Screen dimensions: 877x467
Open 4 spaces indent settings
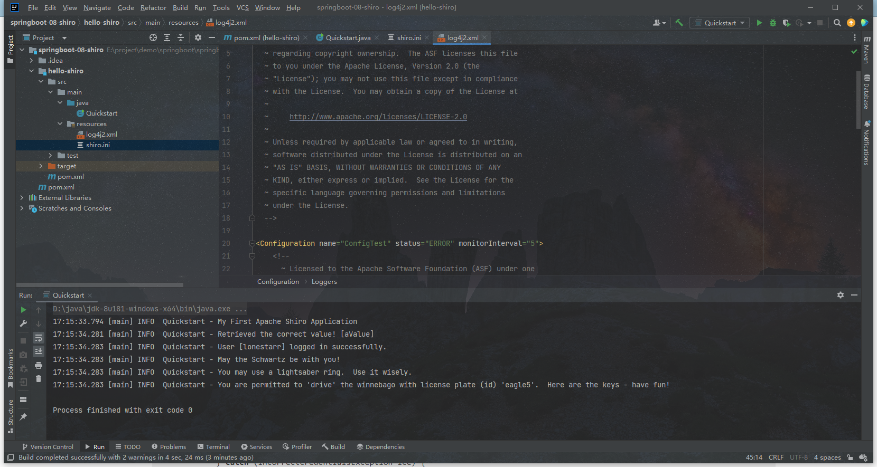(827, 458)
